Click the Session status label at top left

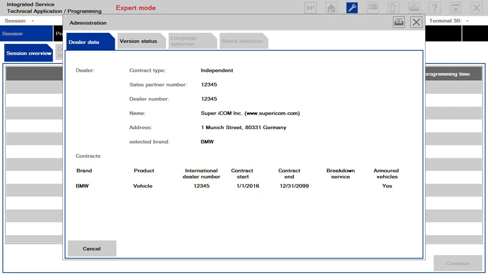pyautogui.click(x=16, y=21)
